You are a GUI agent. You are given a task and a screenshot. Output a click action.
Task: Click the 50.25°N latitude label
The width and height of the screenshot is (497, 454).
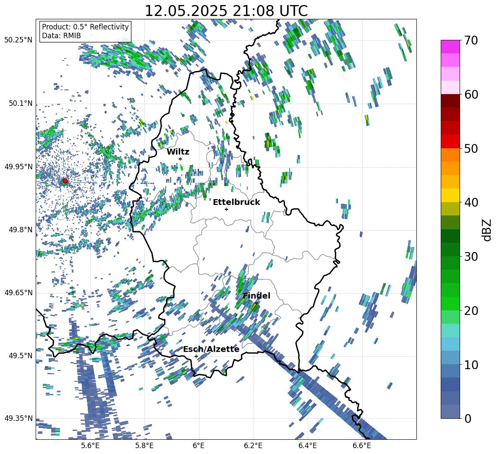coord(18,40)
